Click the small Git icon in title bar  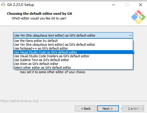(3, 5)
